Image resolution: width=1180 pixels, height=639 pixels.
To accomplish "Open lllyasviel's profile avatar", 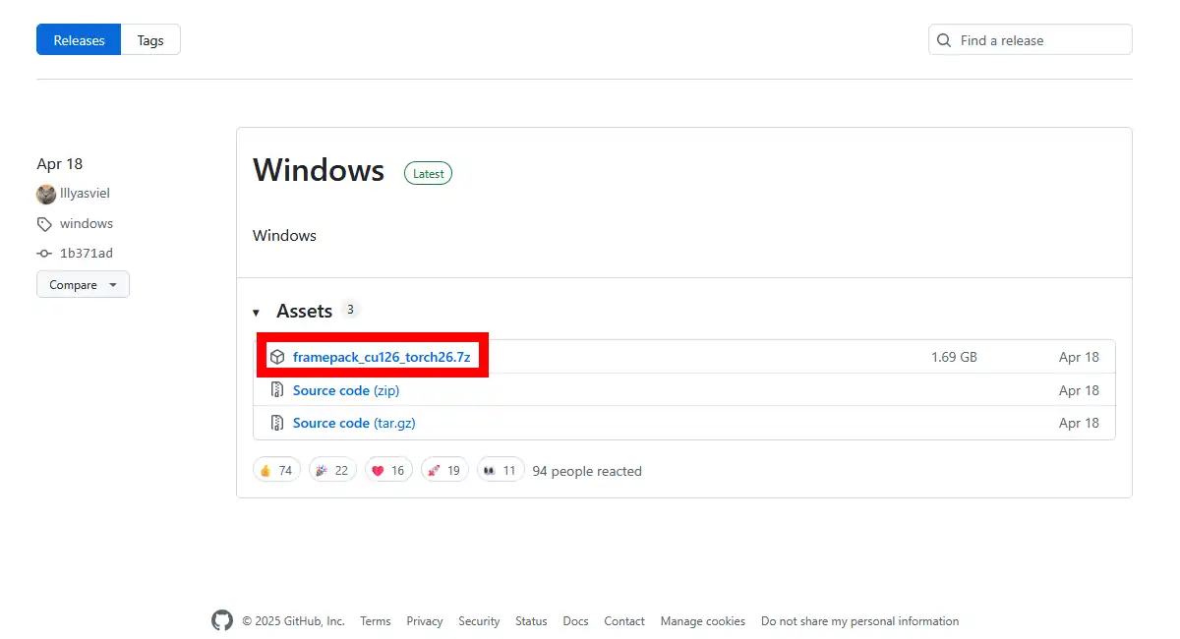I will click(x=46, y=194).
